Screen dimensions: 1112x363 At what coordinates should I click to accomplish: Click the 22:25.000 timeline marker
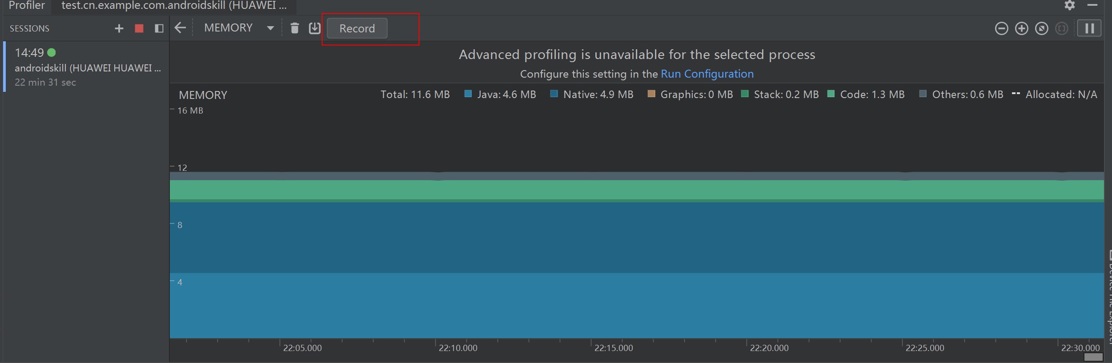click(x=925, y=348)
